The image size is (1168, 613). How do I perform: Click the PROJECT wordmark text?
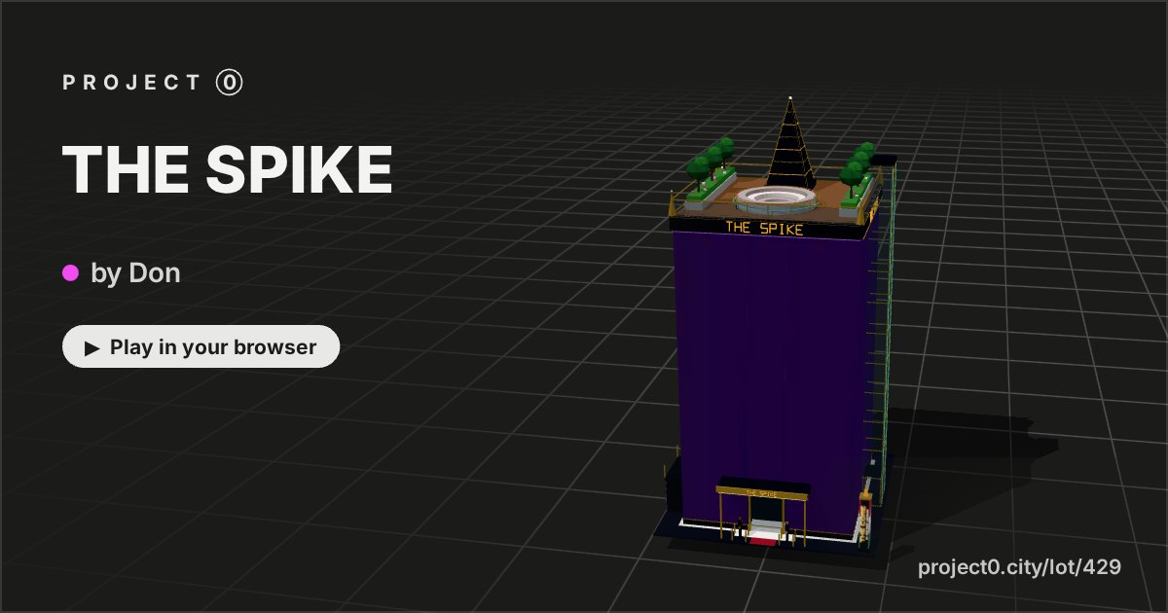(x=132, y=83)
